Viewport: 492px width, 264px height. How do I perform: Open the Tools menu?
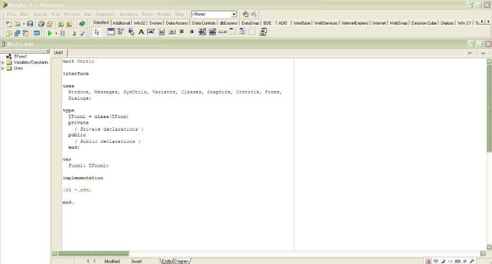pyautogui.click(x=147, y=14)
